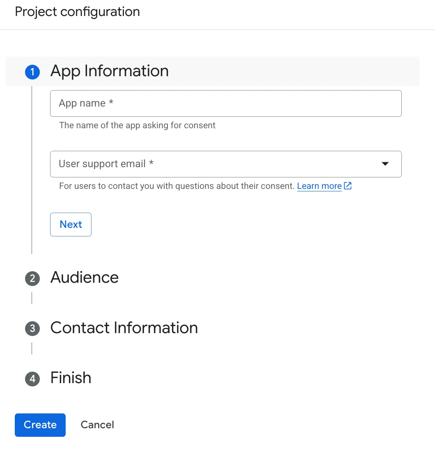
Task: Switch to the Contact Information step
Action: point(124,328)
